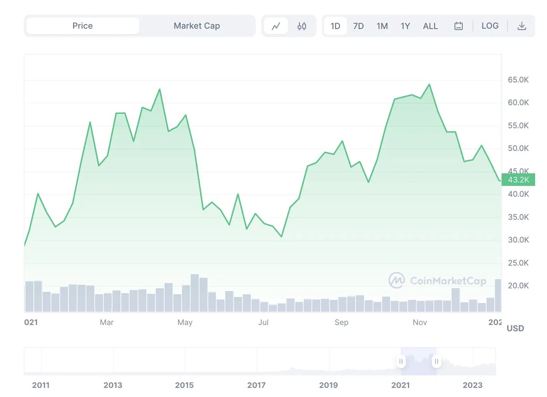Screen dimensions: 547x397
Task: Select the Price tab
Action: 83,26
